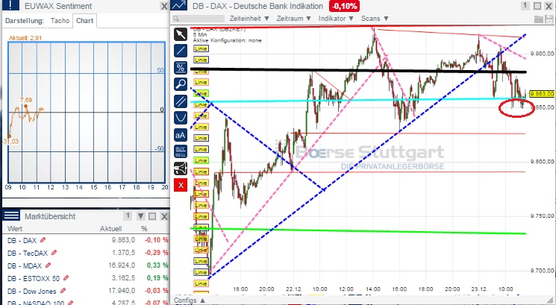Maximize the DB - DAX chart window
The width and height of the screenshot is (556, 305).
(537, 6)
